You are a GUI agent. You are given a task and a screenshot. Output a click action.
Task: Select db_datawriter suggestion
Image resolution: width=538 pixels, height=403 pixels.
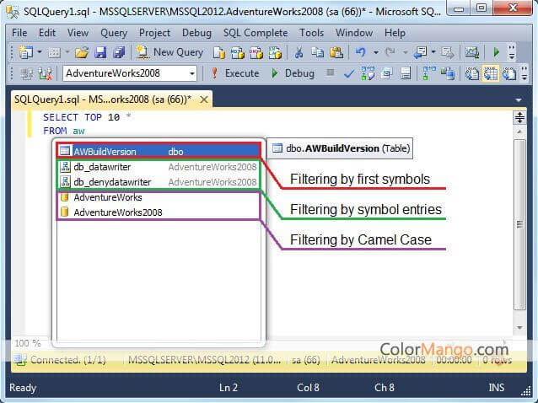159,167
